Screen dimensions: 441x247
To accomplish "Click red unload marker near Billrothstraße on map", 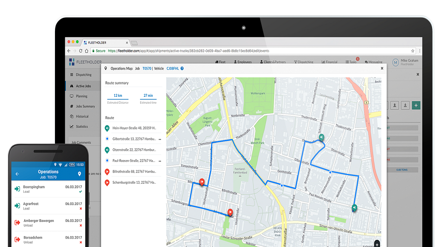I will 202,182.
